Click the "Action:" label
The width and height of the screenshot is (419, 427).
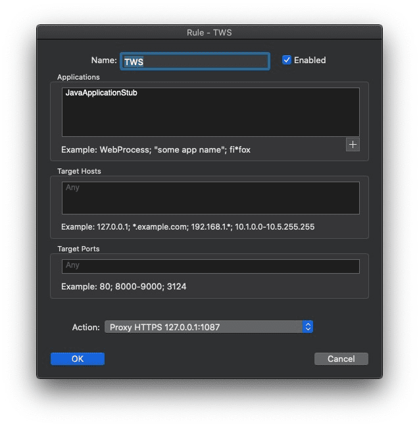point(86,327)
